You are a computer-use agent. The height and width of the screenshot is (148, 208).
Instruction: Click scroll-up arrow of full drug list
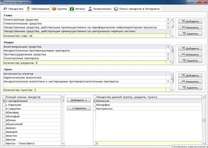point(63,97)
